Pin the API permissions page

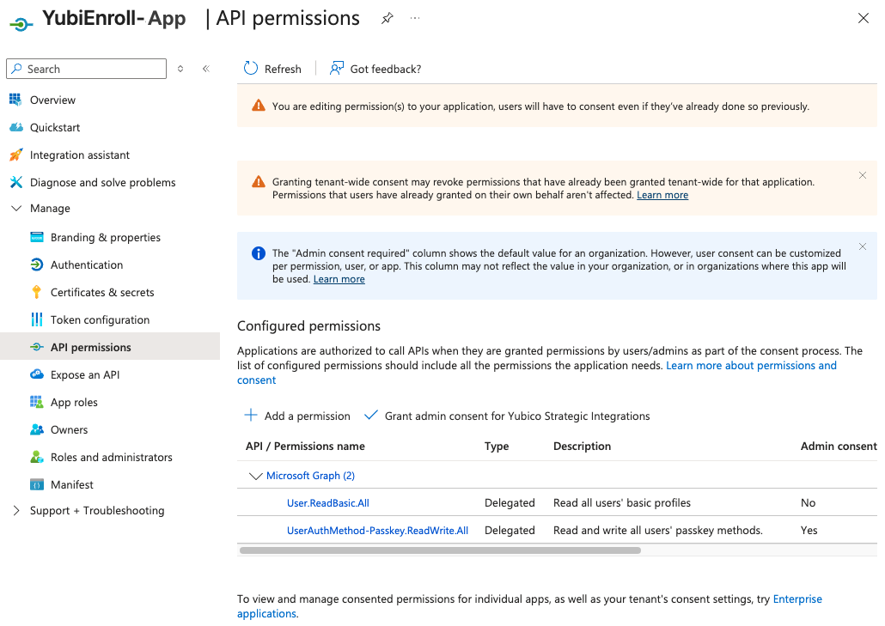tap(388, 19)
